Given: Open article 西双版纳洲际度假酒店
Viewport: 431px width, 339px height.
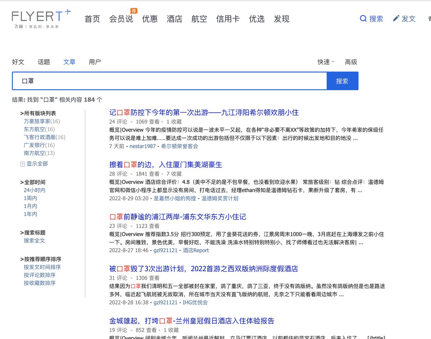Looking at the screenshot, I should tap(204, 269).
